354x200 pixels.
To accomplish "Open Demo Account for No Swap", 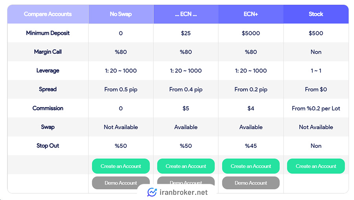I will tap(121, 183).
